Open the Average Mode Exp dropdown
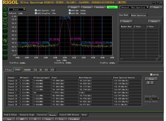166x121 pixels. 152,99
